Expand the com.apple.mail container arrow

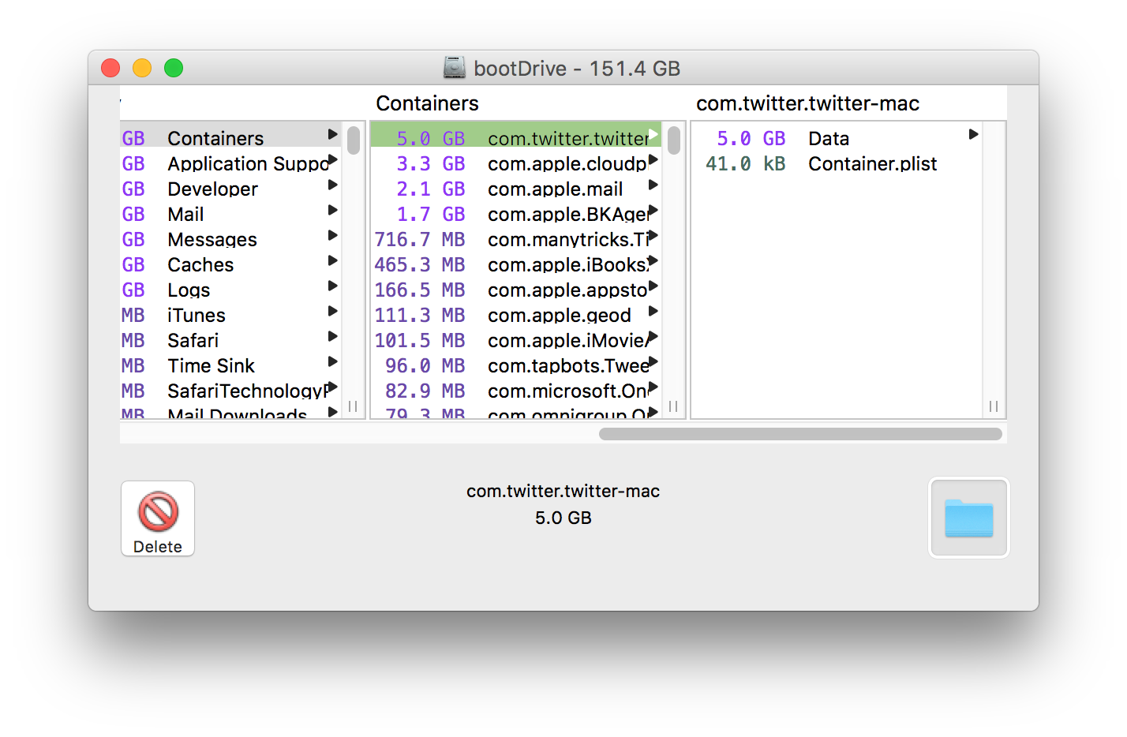click(653, 185)
